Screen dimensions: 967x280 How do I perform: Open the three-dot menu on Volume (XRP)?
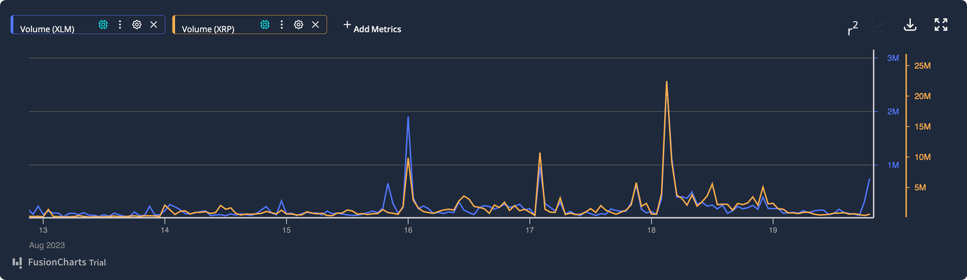coord(281,24)
